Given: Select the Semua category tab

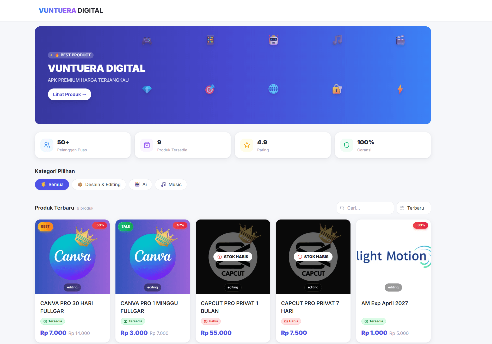Looking at the screenshot, I should 52,185.
